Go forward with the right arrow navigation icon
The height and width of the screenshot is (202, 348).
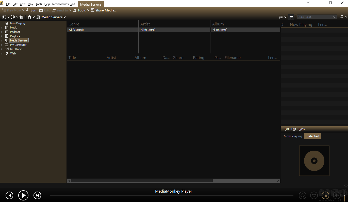[x=13, y=17]
